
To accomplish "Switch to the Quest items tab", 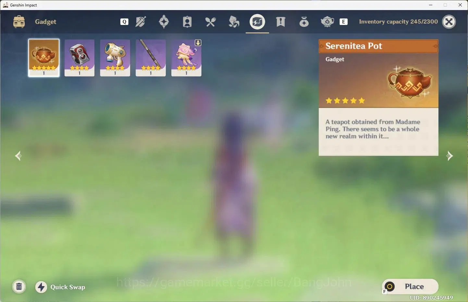I will [281, 22].
